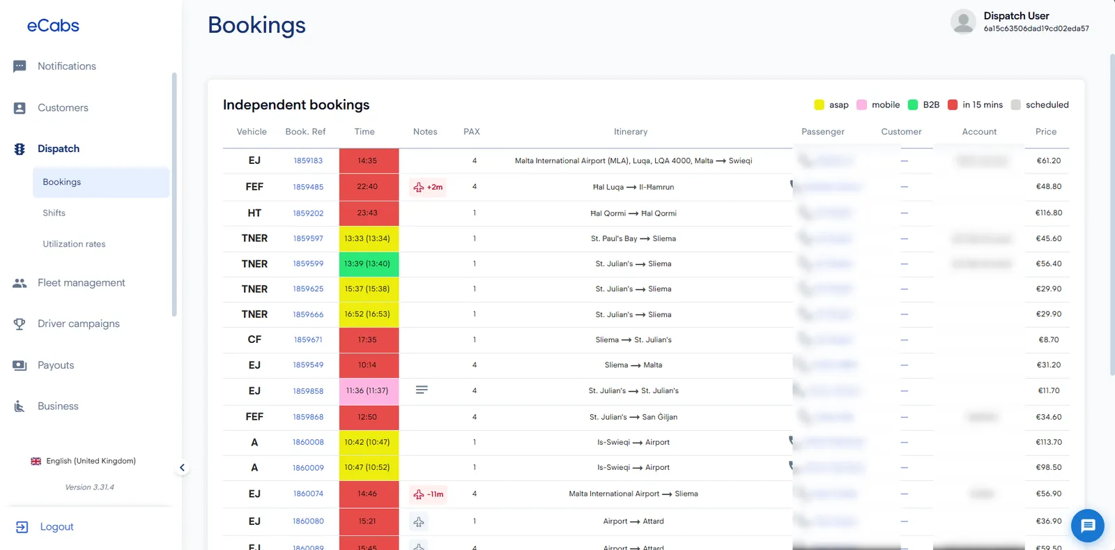Click the Price column header
The height and width of the screenshot is (550, 1115).
1046,132
